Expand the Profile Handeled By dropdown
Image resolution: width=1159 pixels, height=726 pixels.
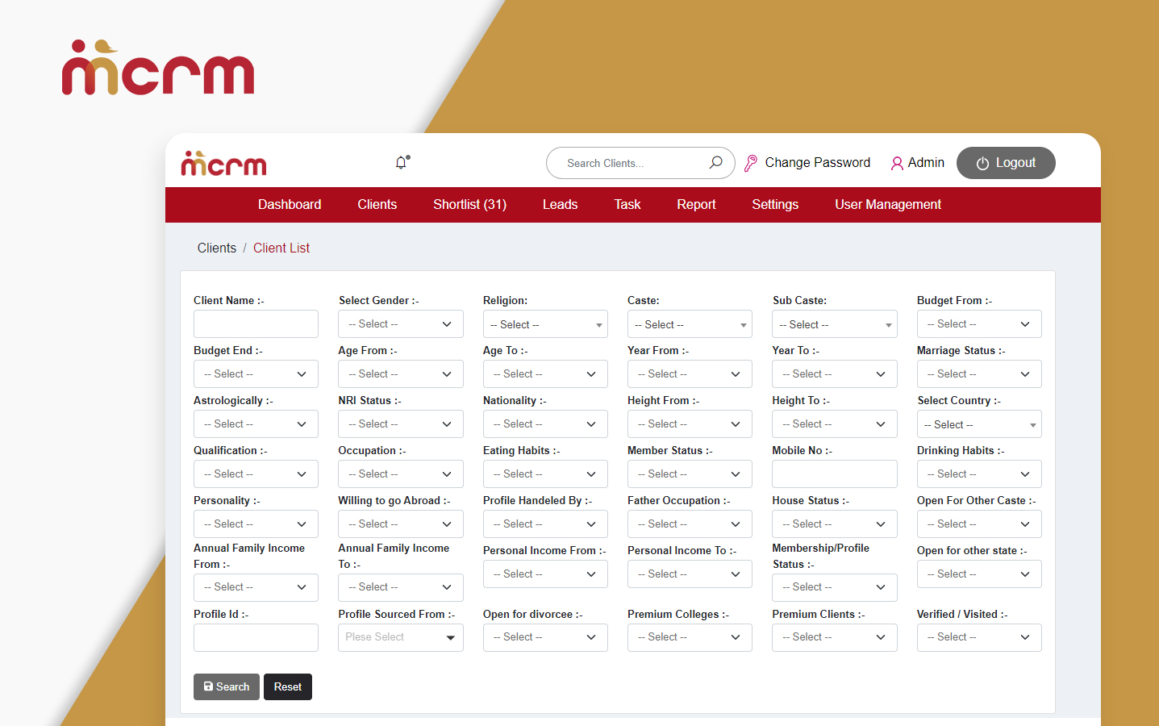click(x=545, y=524)
